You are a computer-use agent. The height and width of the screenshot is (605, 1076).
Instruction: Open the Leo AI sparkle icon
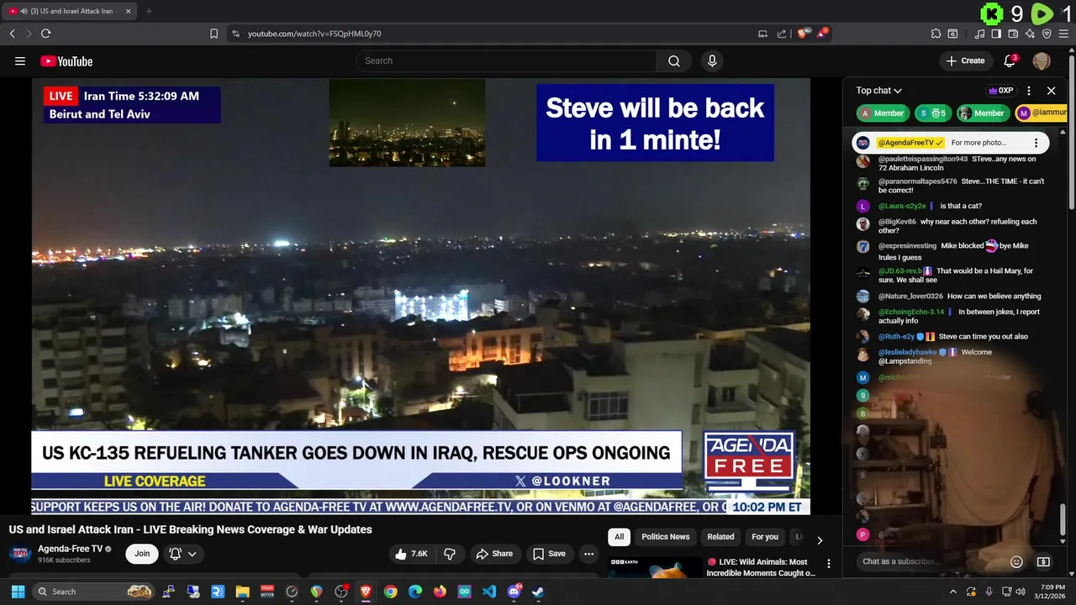1030,34
